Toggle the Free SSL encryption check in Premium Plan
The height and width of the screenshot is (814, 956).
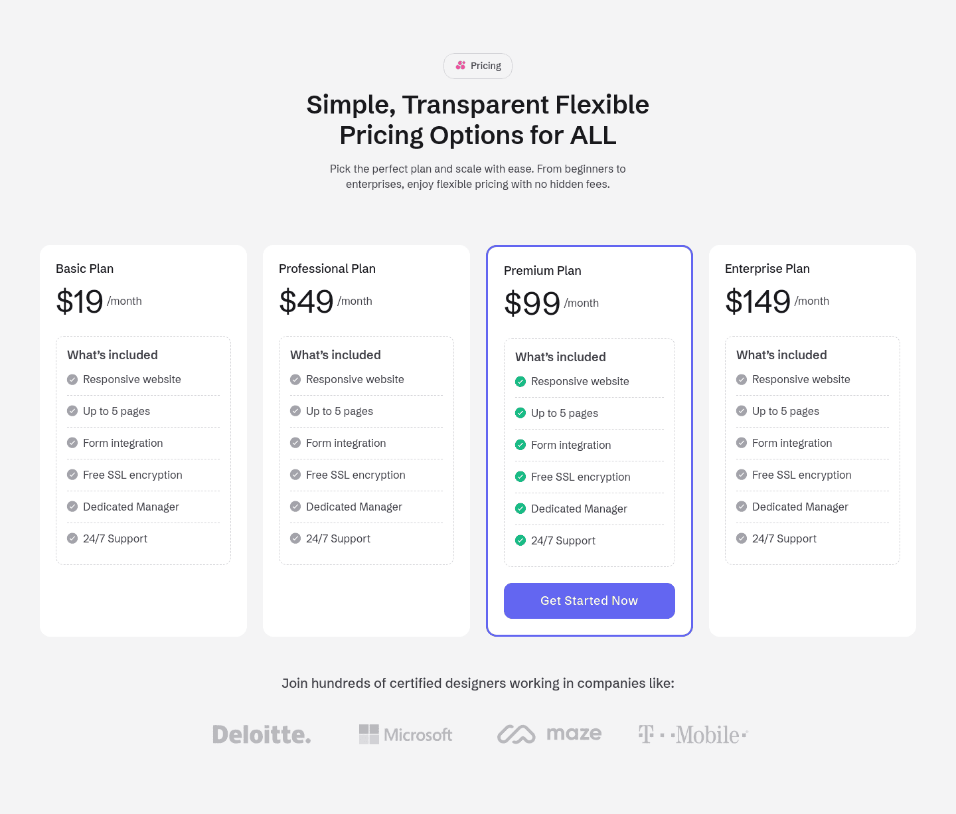(x=520, y=477)
